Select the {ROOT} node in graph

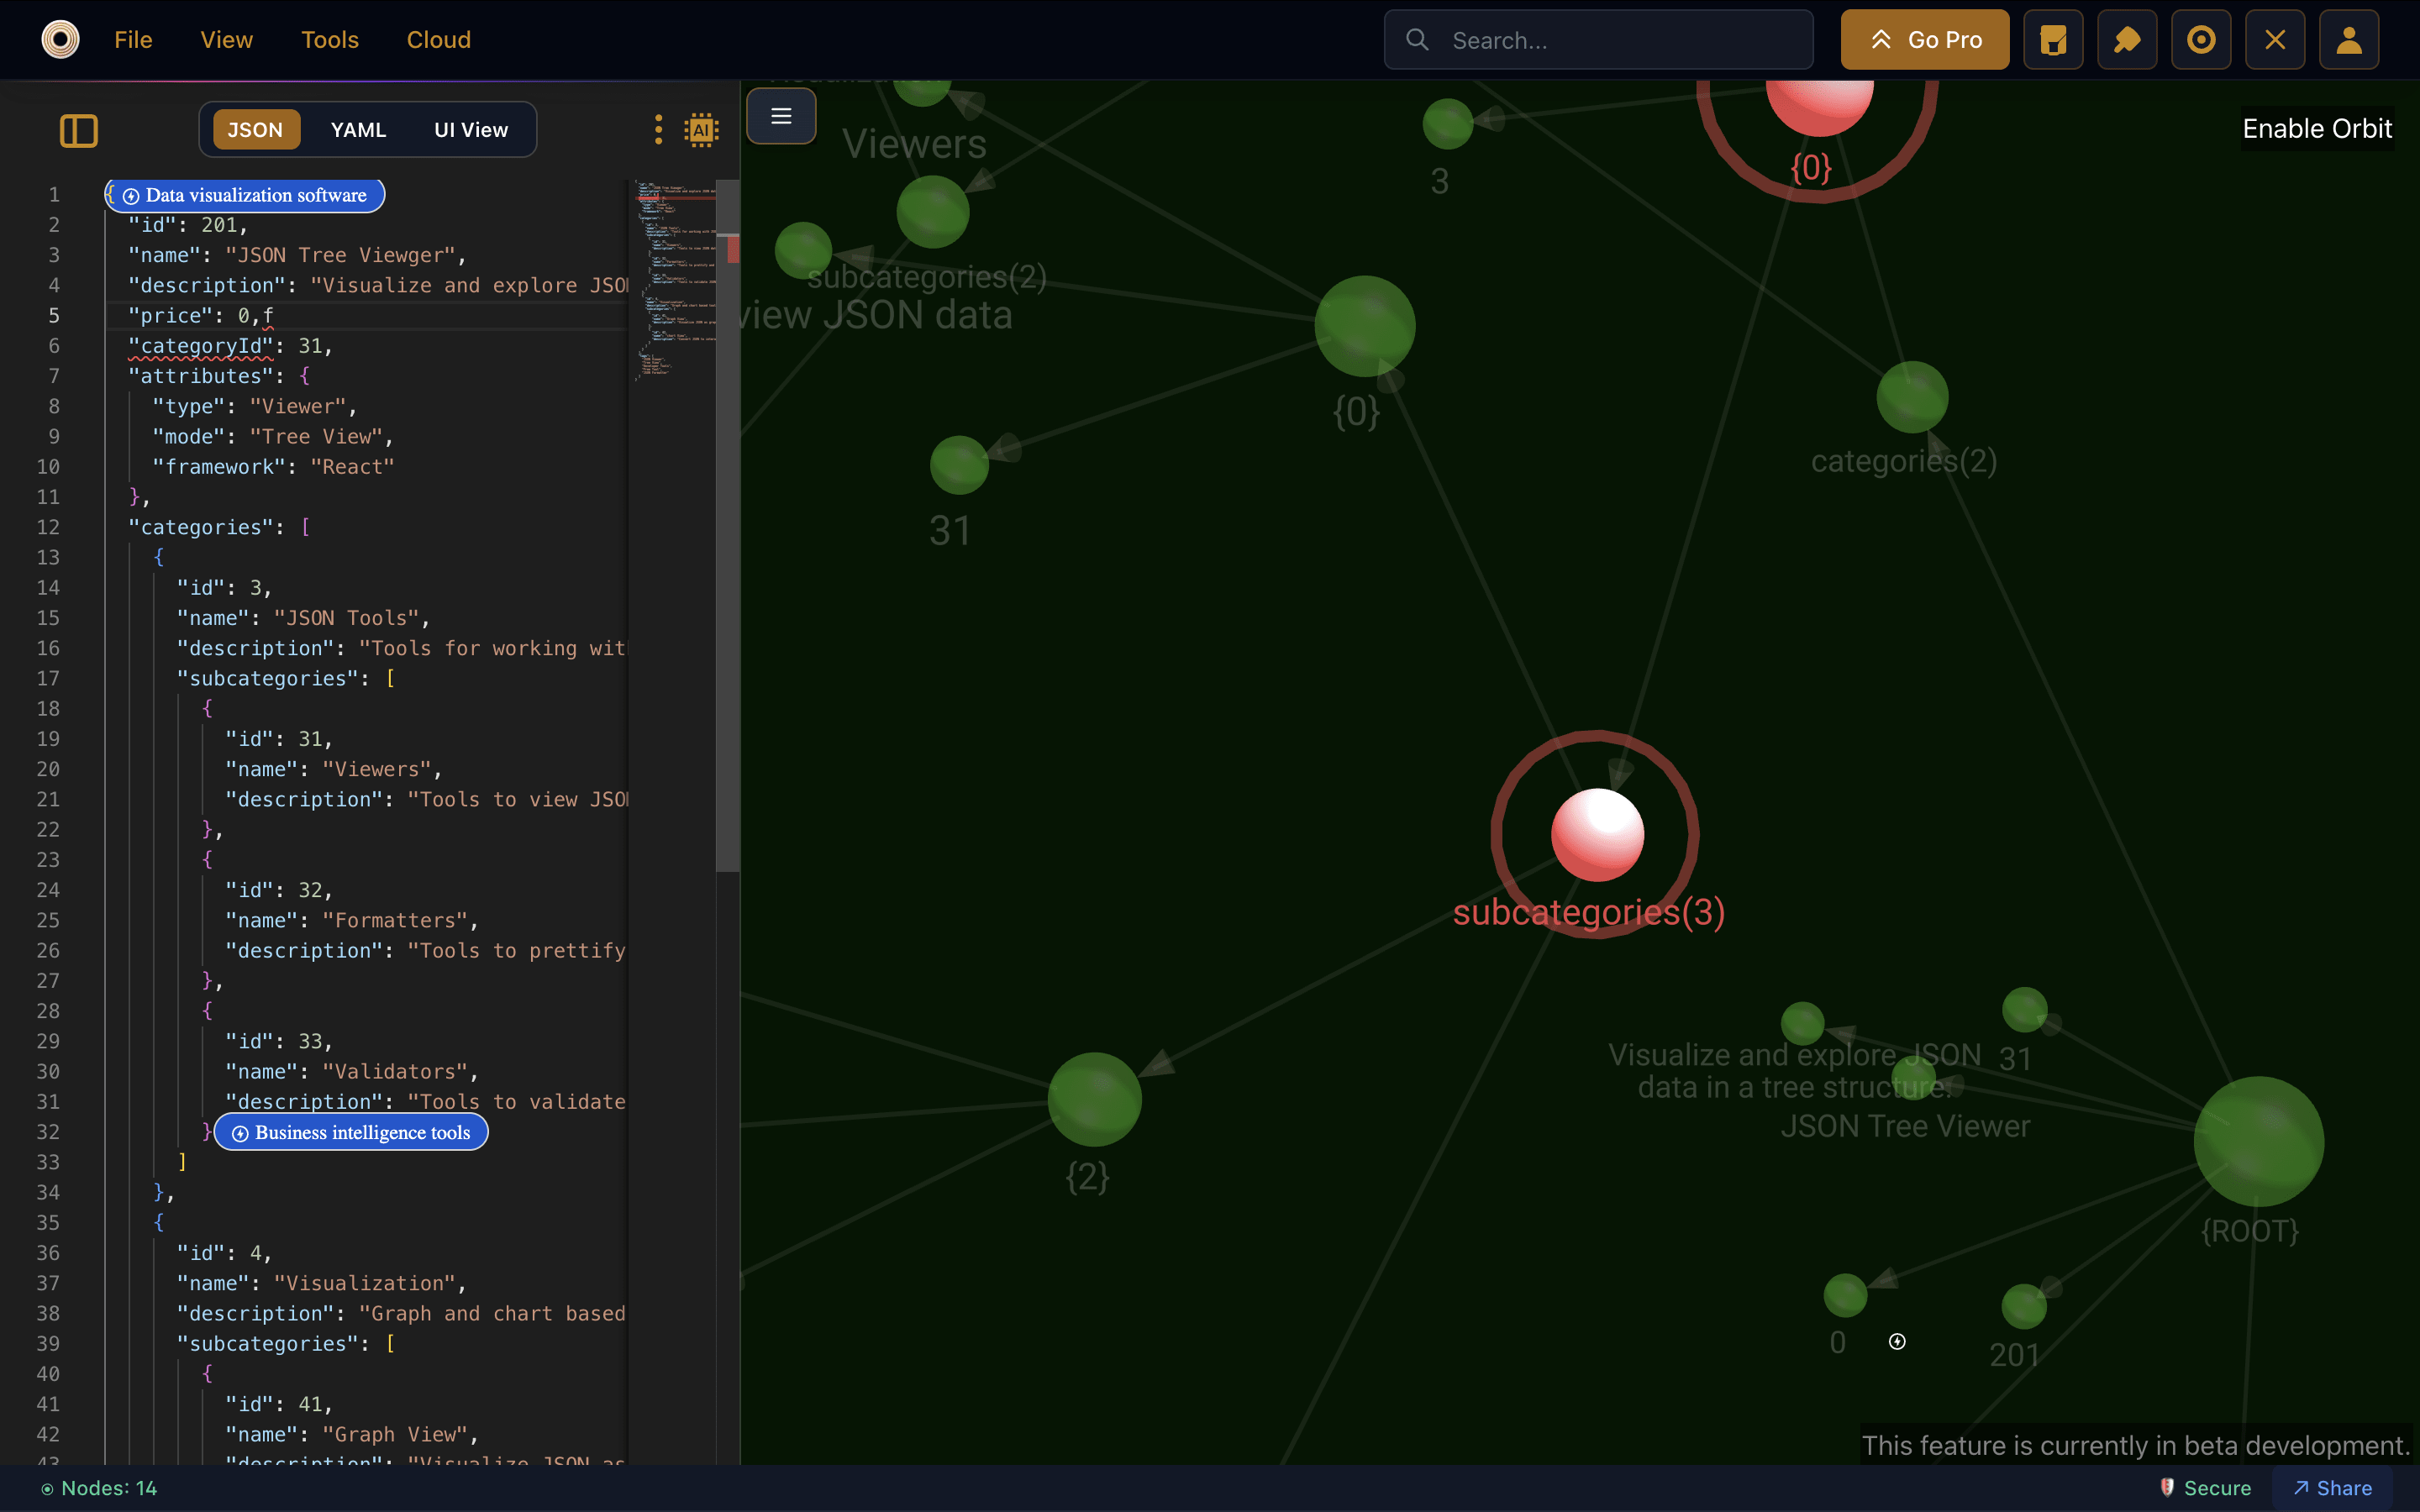2258,1141
